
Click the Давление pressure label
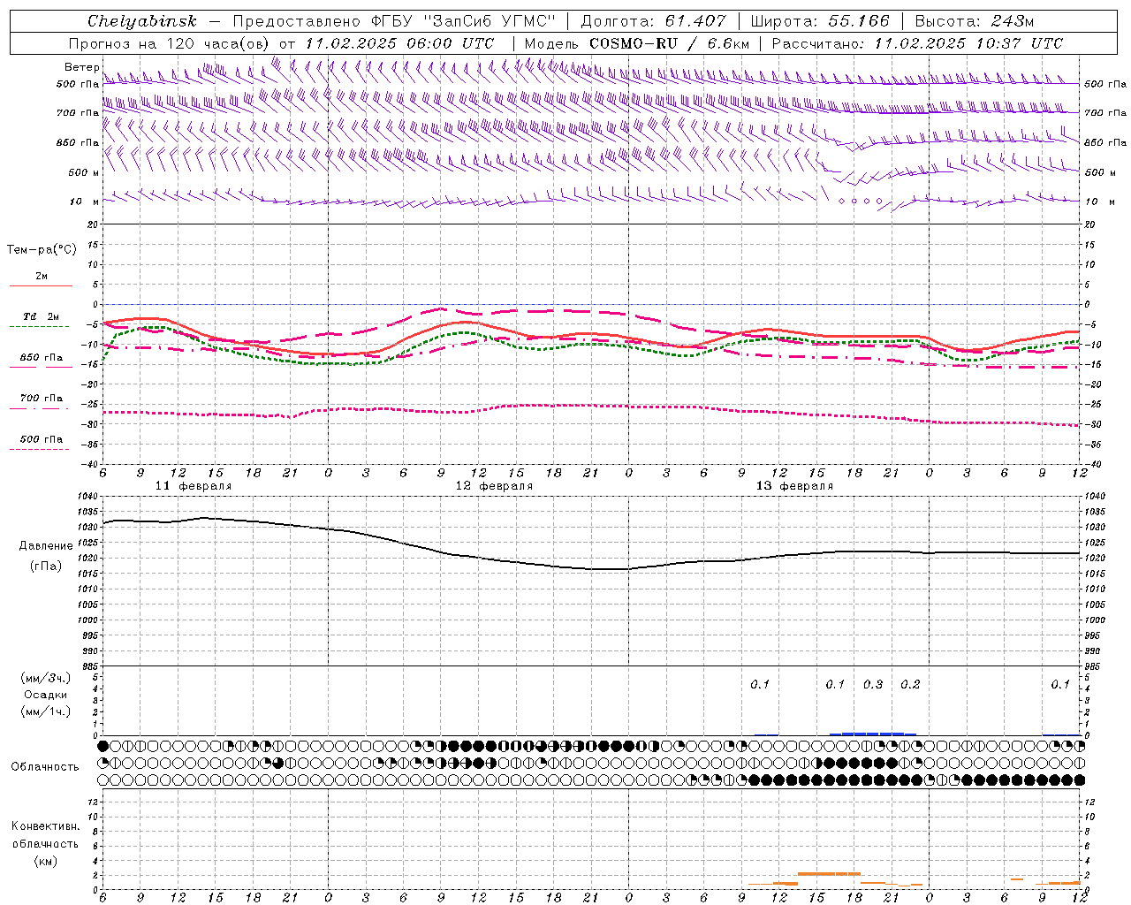[46, 546]
